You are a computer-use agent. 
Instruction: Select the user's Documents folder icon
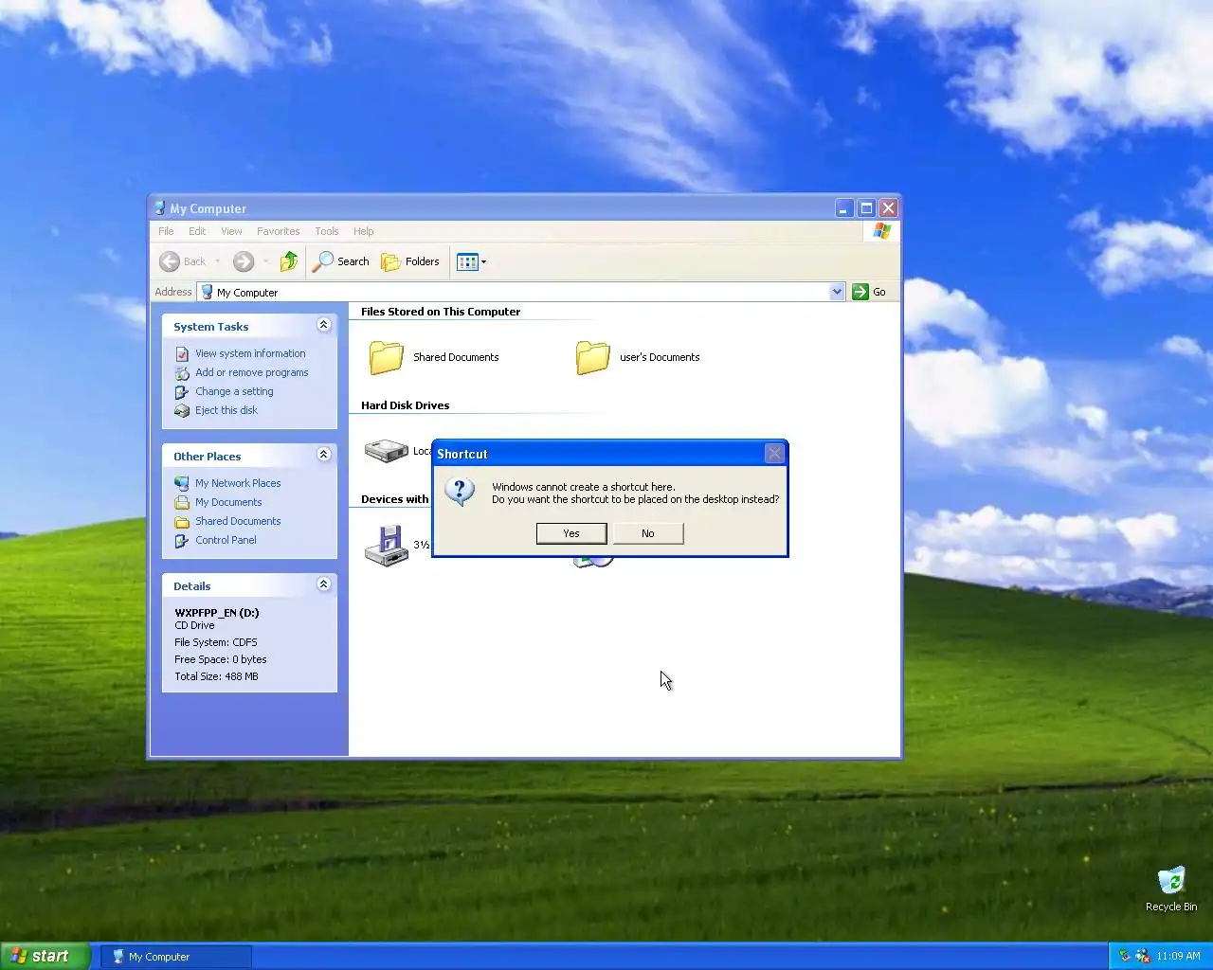pyautogui.click(x=593, y=357)
